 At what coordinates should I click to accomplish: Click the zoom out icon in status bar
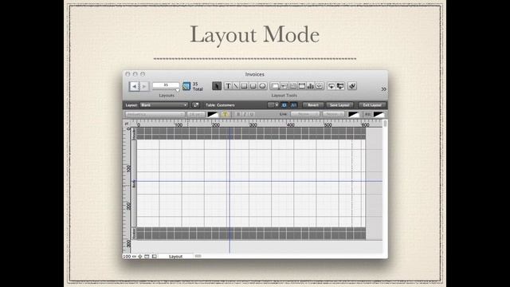[134, 257]
